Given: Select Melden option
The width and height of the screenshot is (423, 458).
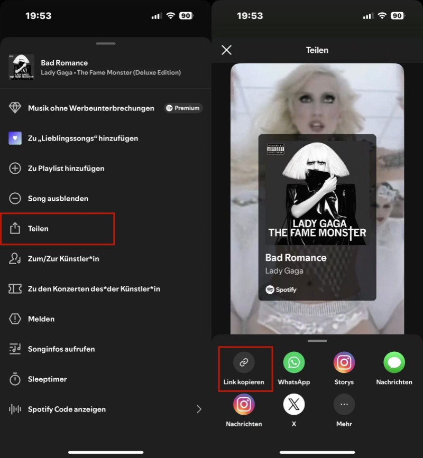Looking at the screenshot, I should [106, 319].
